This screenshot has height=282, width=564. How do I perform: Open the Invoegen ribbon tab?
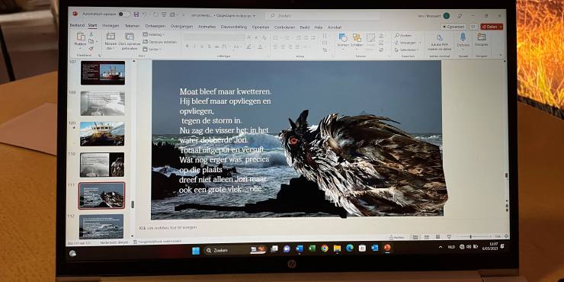click(x=111, y=26)
